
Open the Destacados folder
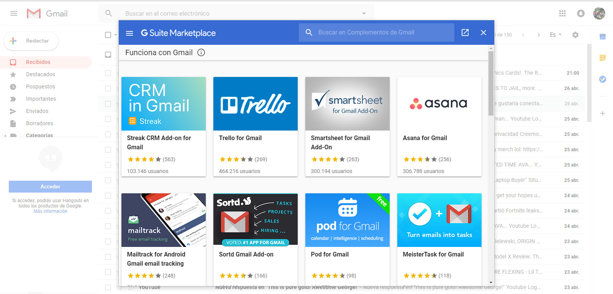[40, 74]
